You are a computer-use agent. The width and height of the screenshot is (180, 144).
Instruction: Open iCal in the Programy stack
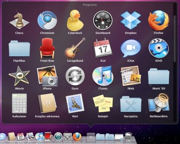pyautogui.click(x=103, y=48)
